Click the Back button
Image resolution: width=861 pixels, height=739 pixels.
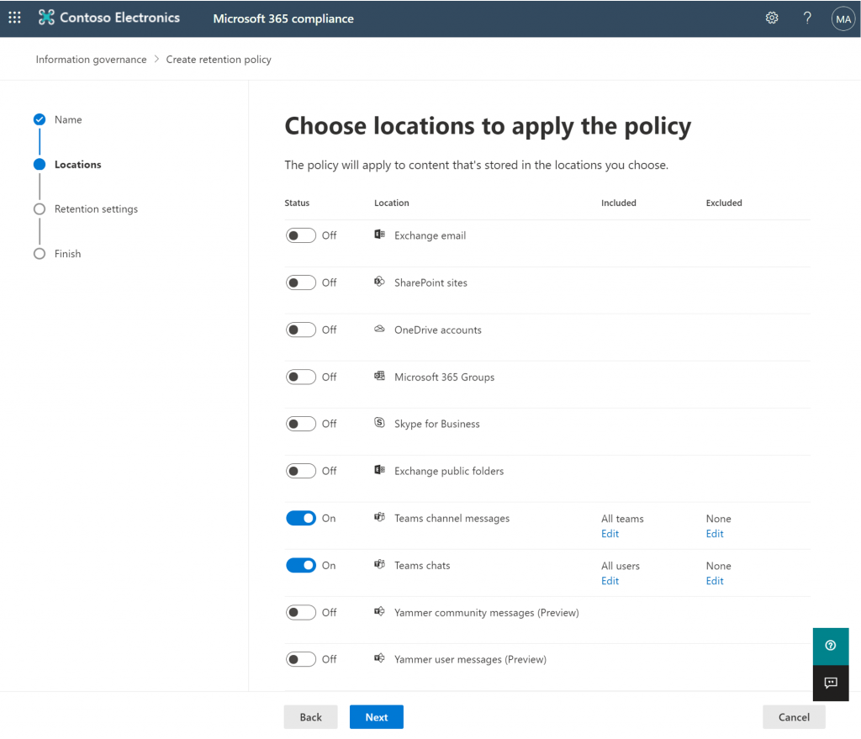click(311, 717)
